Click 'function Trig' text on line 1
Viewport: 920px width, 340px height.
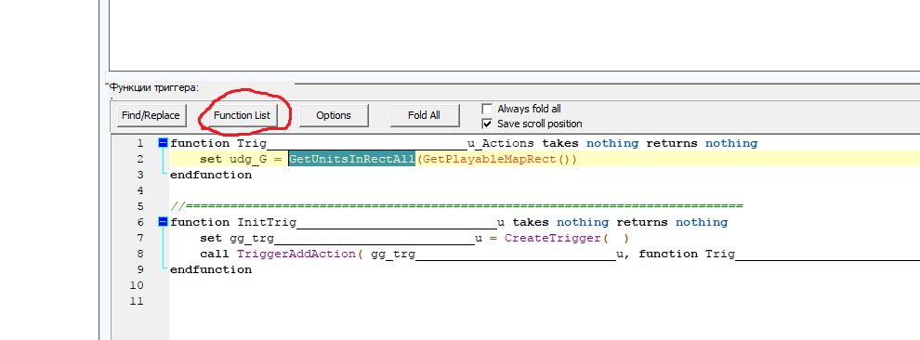pyautogui.click(x=219, y=143)
